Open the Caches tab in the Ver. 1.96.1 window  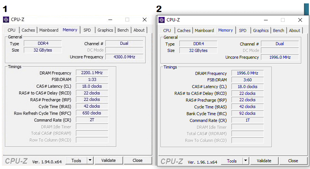point(184,30)
